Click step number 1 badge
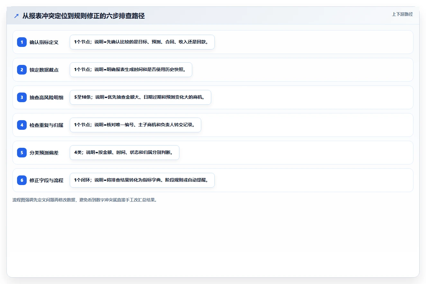 pos(22,42)
